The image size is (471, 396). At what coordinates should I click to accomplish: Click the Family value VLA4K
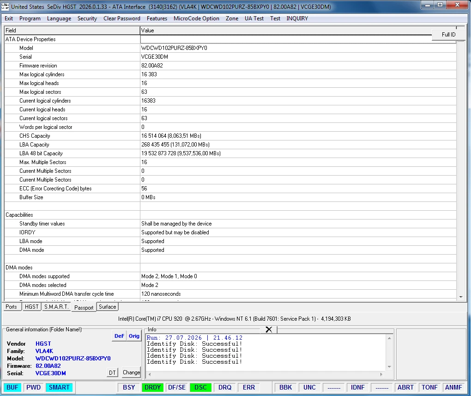[44, 351]
